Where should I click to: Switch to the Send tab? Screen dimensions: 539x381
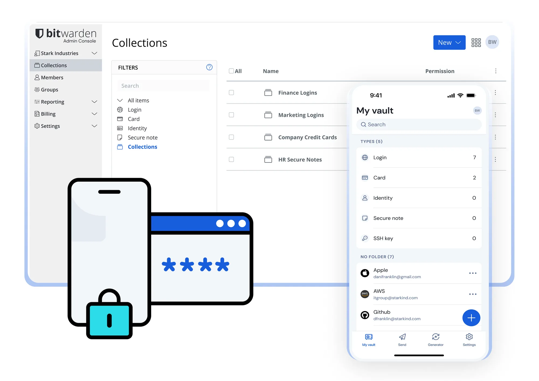[x=402, y=340]
